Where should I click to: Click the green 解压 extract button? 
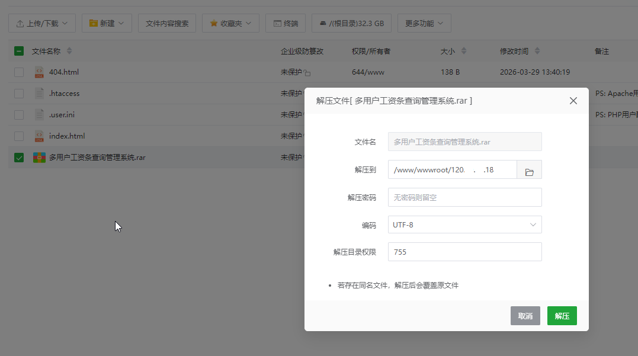click(x=561, y=316)
